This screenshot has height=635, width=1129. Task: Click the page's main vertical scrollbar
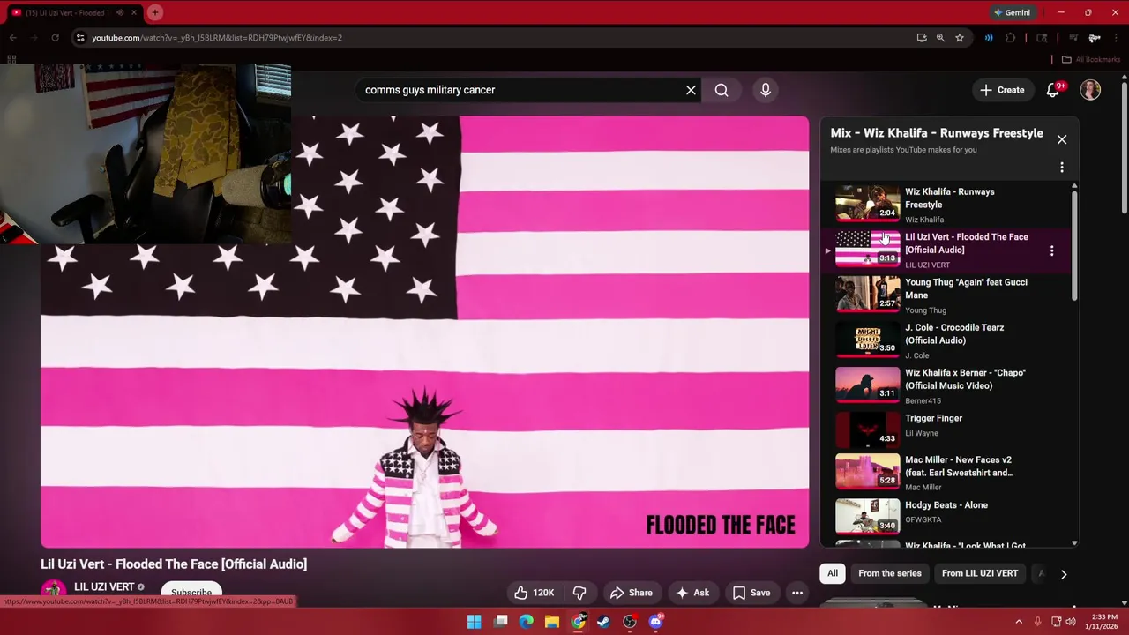click(1124, 150)
